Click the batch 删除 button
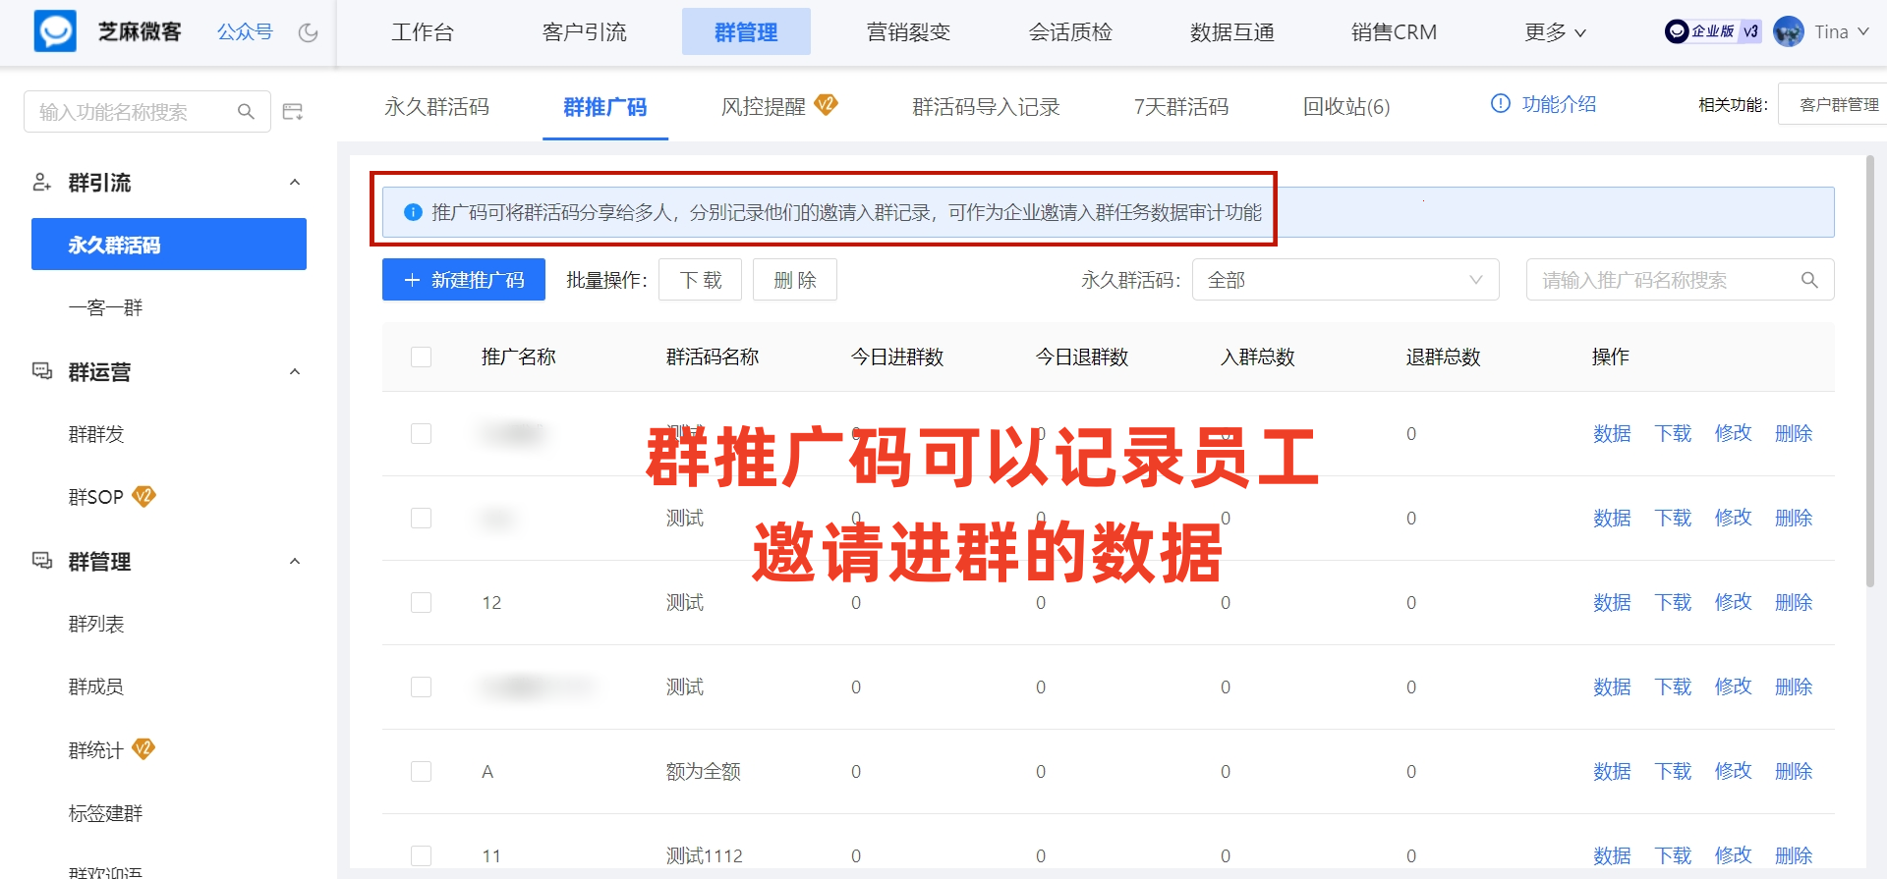The width and height of the screenshot is (1887, 879). (795, 280)
